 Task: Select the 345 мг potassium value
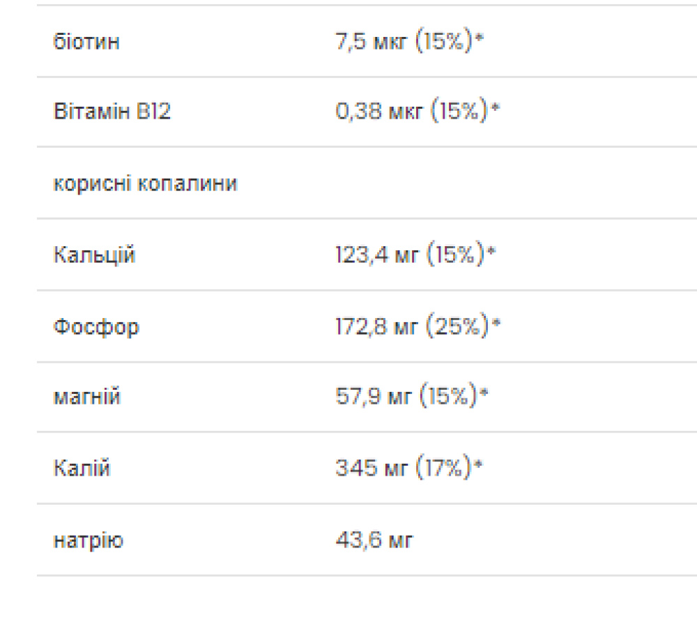[x=372, y=468]
